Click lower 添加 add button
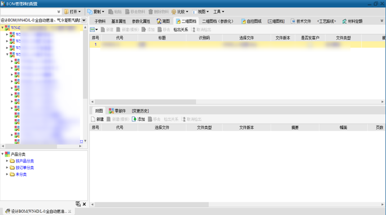 pos(139,119)
